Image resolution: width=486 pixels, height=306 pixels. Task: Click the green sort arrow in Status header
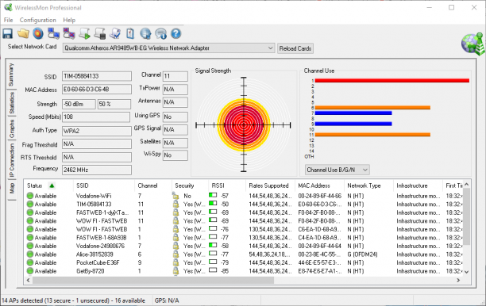tap(52, 186)
